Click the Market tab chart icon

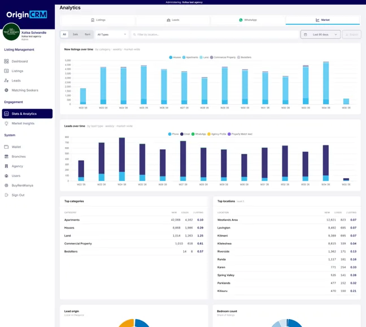(x=317, y=20)
